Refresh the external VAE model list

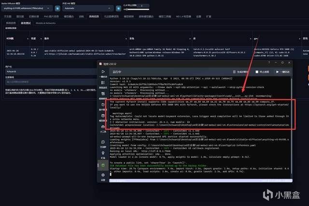tap(118, 8)
